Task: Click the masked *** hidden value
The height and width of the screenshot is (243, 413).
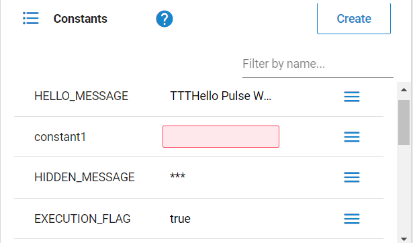Action: coord(177,176)
